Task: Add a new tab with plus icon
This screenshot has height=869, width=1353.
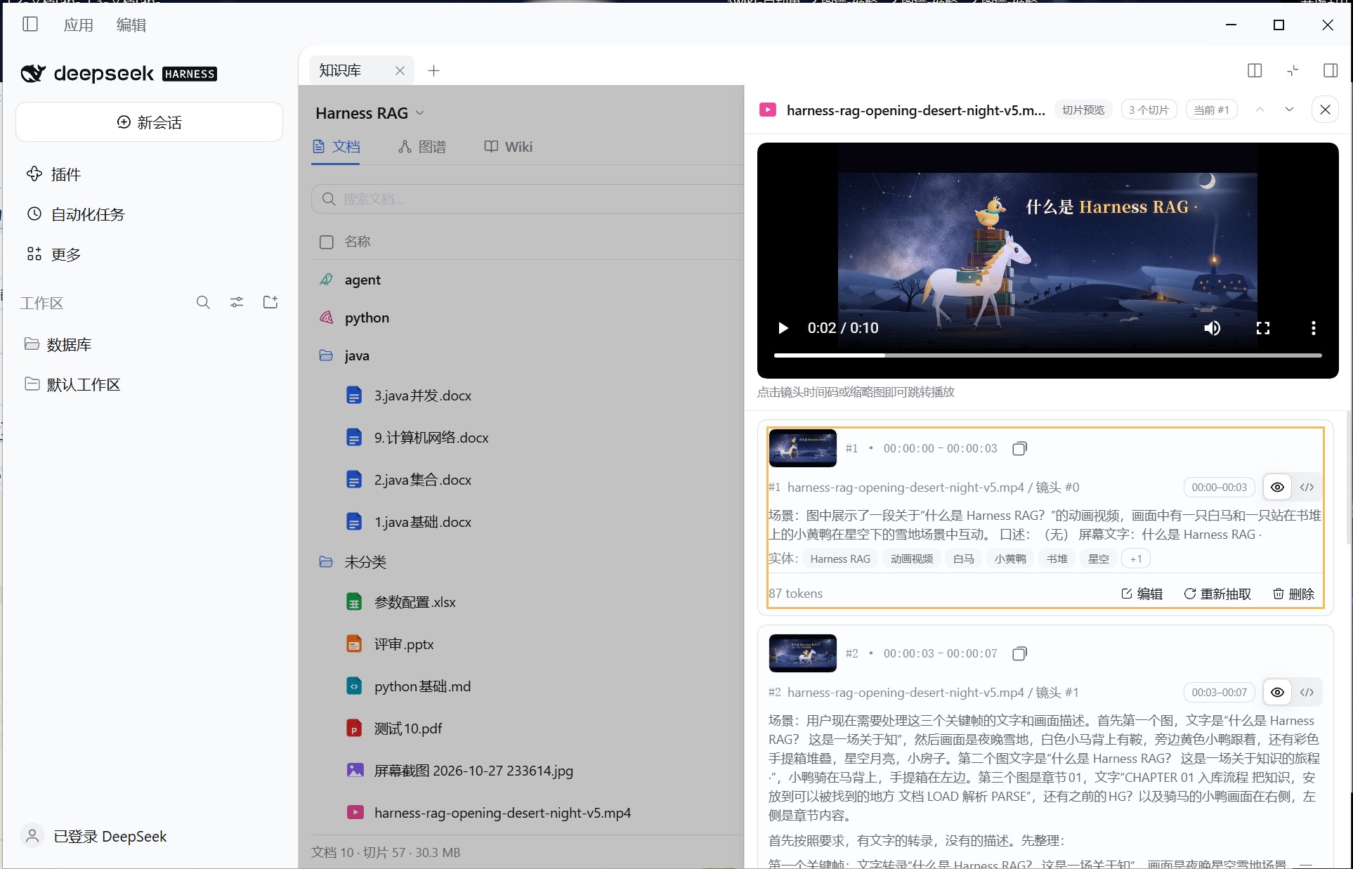Action: (433, 70)
